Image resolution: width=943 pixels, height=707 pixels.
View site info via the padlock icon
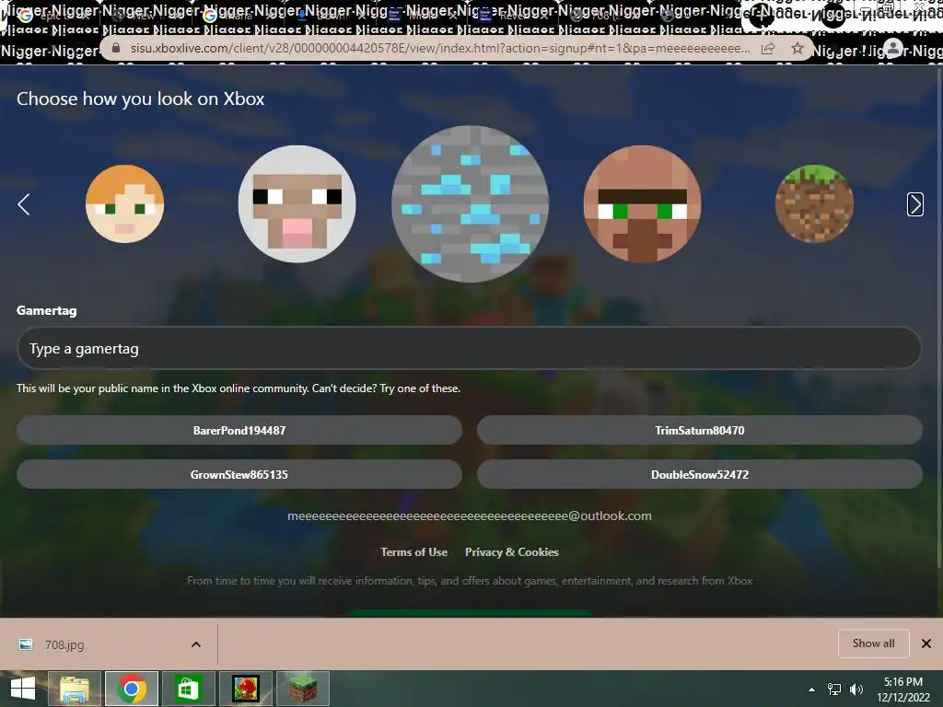pos(116,48)
